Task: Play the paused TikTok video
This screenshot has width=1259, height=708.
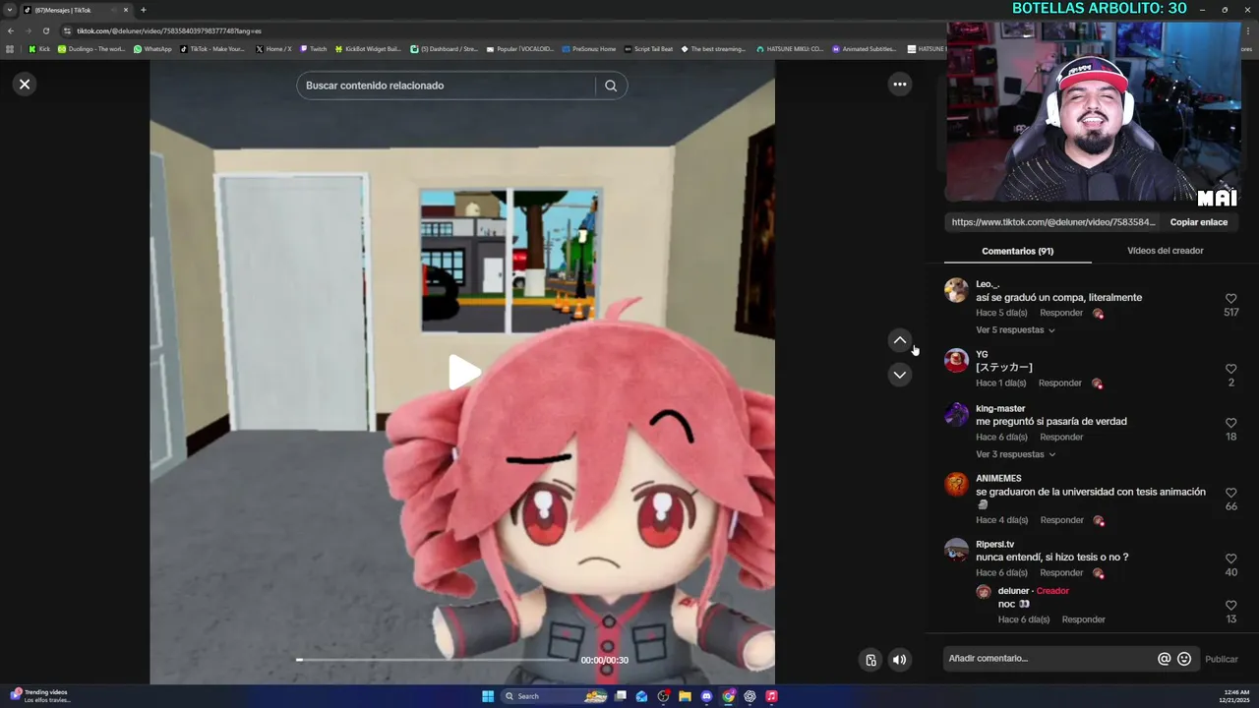Action: 463,373
